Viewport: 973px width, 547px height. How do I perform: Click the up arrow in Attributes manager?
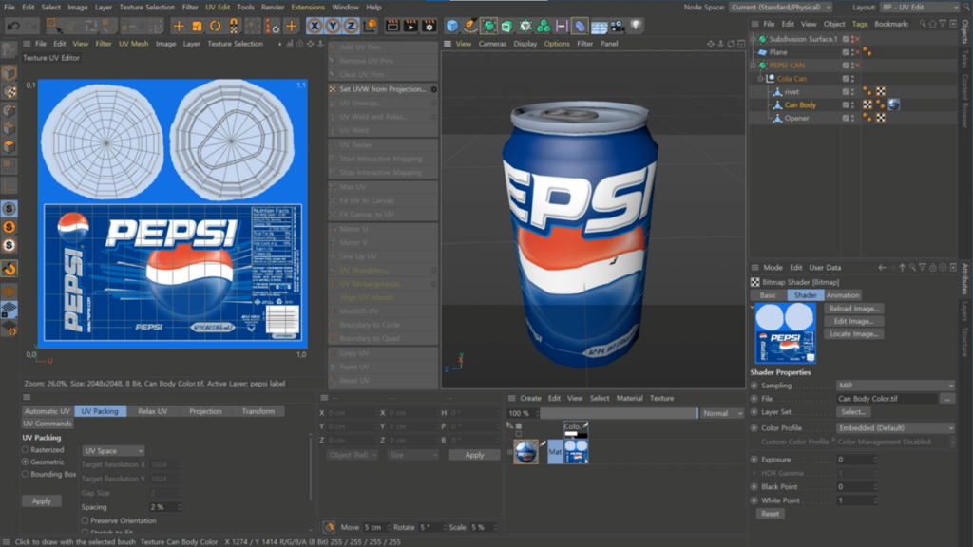tap(903, 267)
